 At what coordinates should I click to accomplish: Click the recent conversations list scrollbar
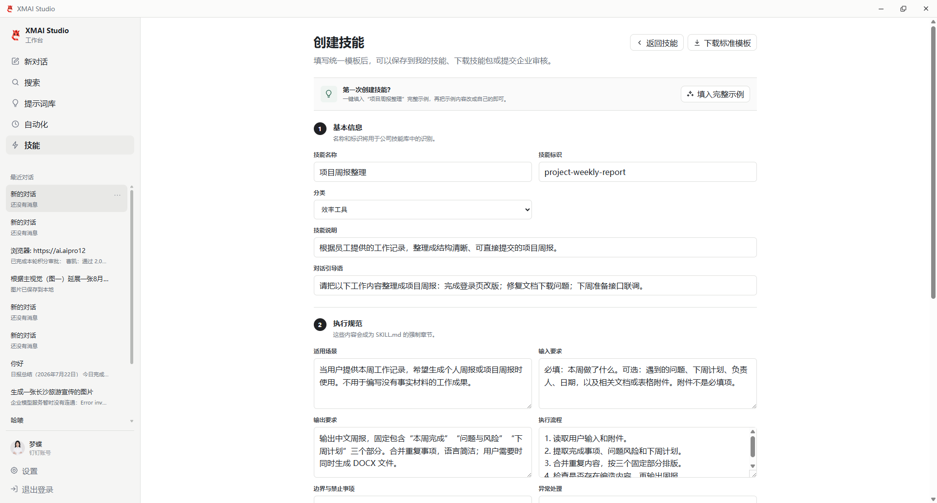132,278
